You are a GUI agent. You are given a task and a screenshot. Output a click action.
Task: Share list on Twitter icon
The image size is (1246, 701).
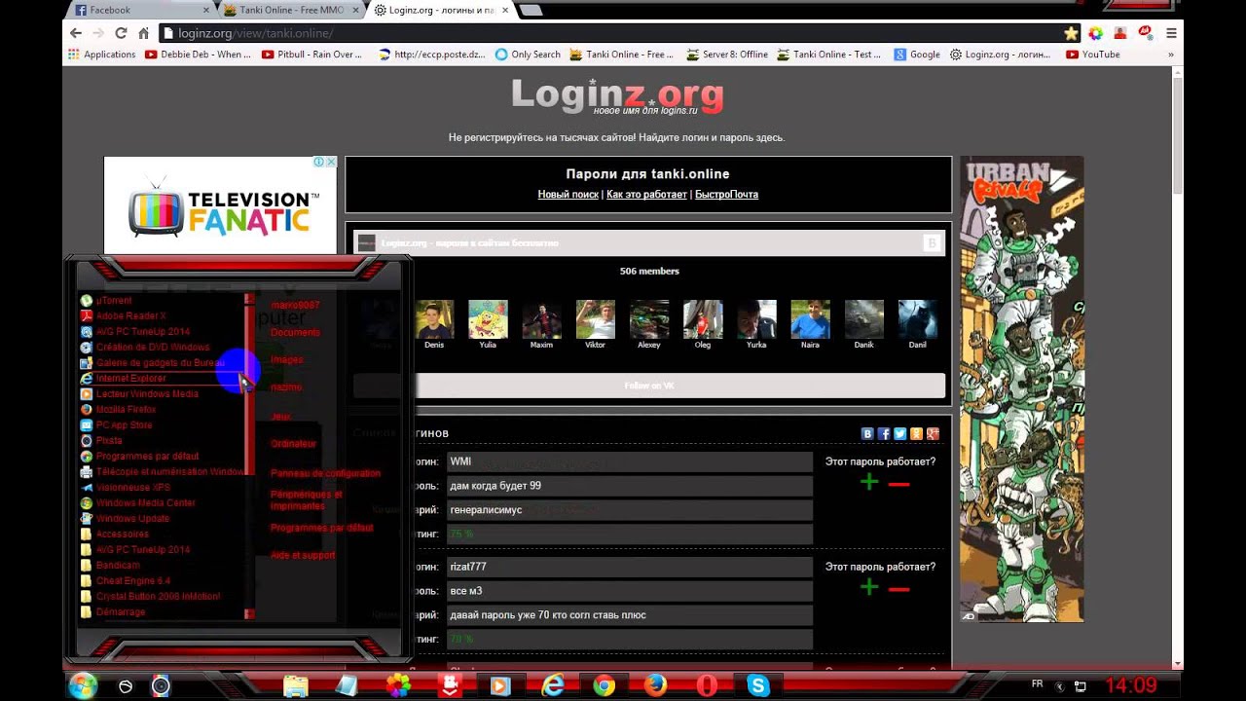900,434
